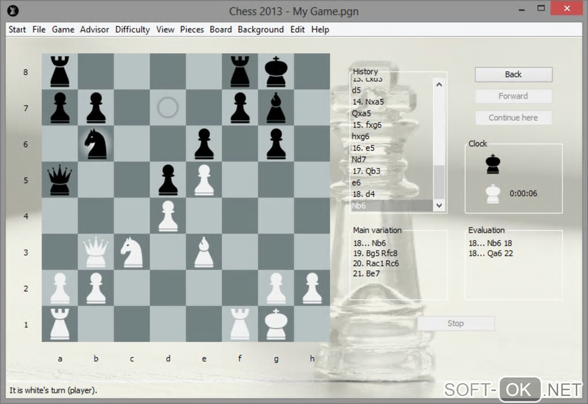This screenshot has width=588, height=404.
Task: Click the white king clock icon
Action: click(x=493, y=194)
